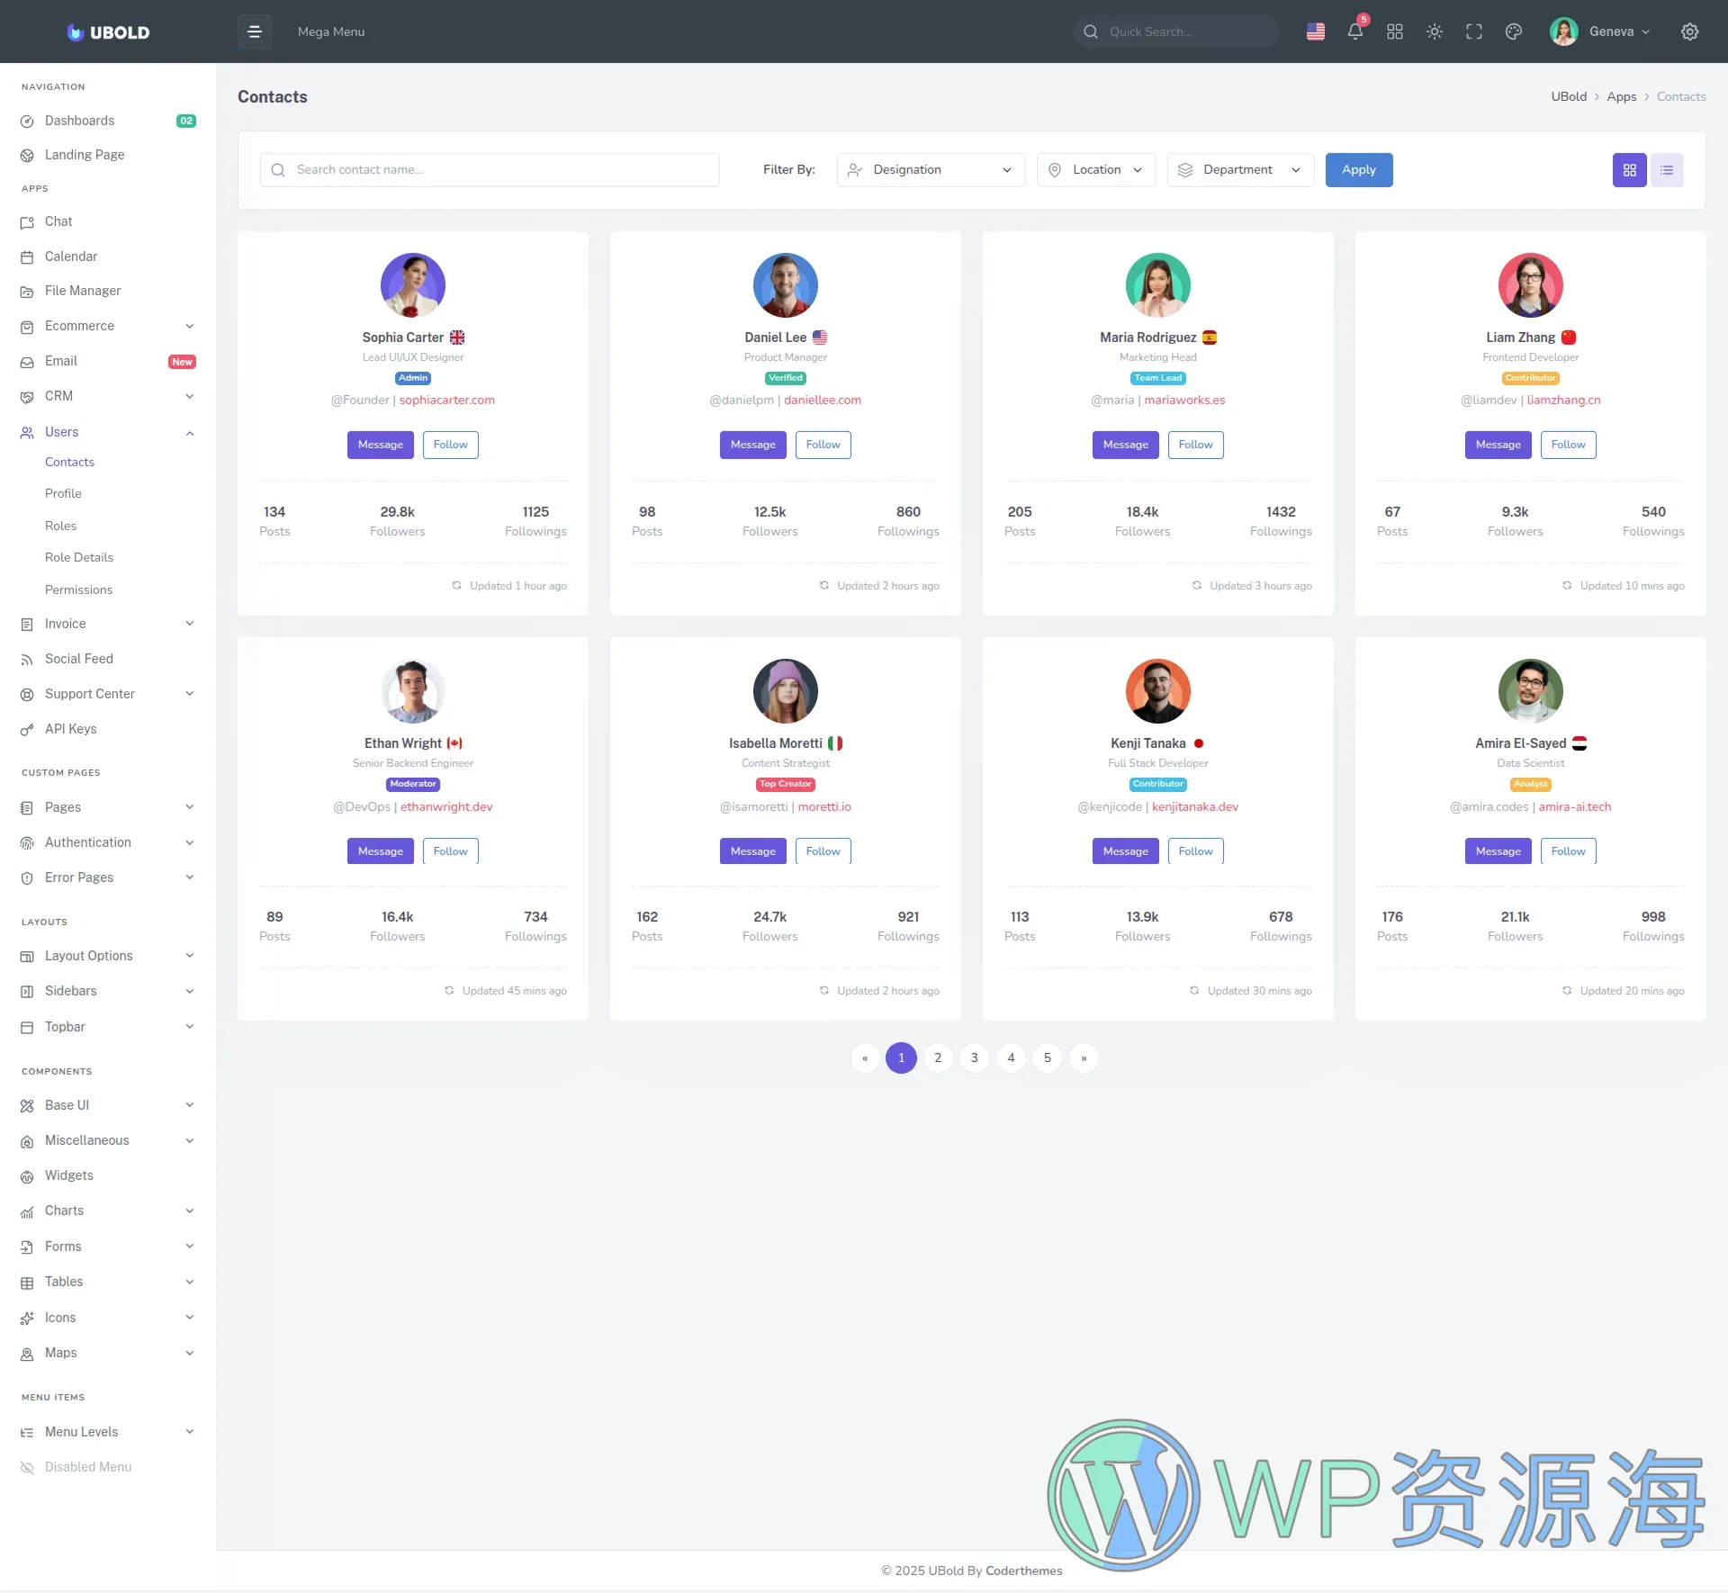Open the theme customizer palette icon
Screen dimensions: 1728x1593
click(1513, 31)
